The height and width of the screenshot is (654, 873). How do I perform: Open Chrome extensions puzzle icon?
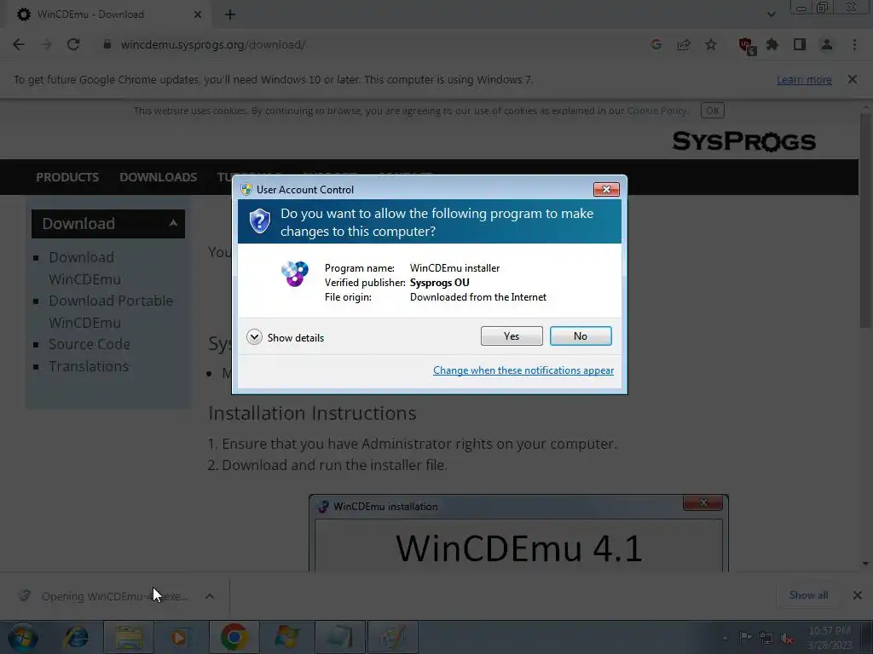(x=772, y=44)
